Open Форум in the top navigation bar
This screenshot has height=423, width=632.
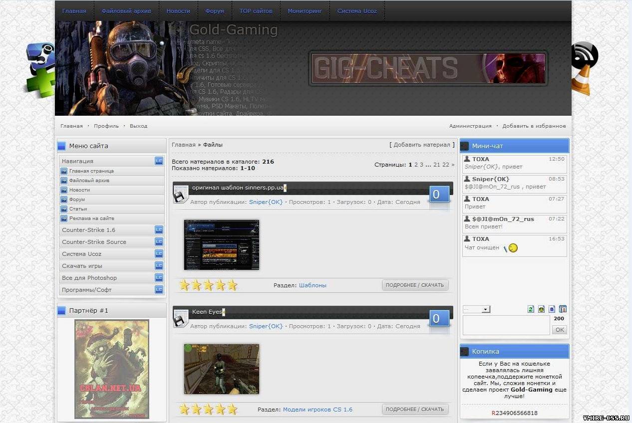[215, 11]
